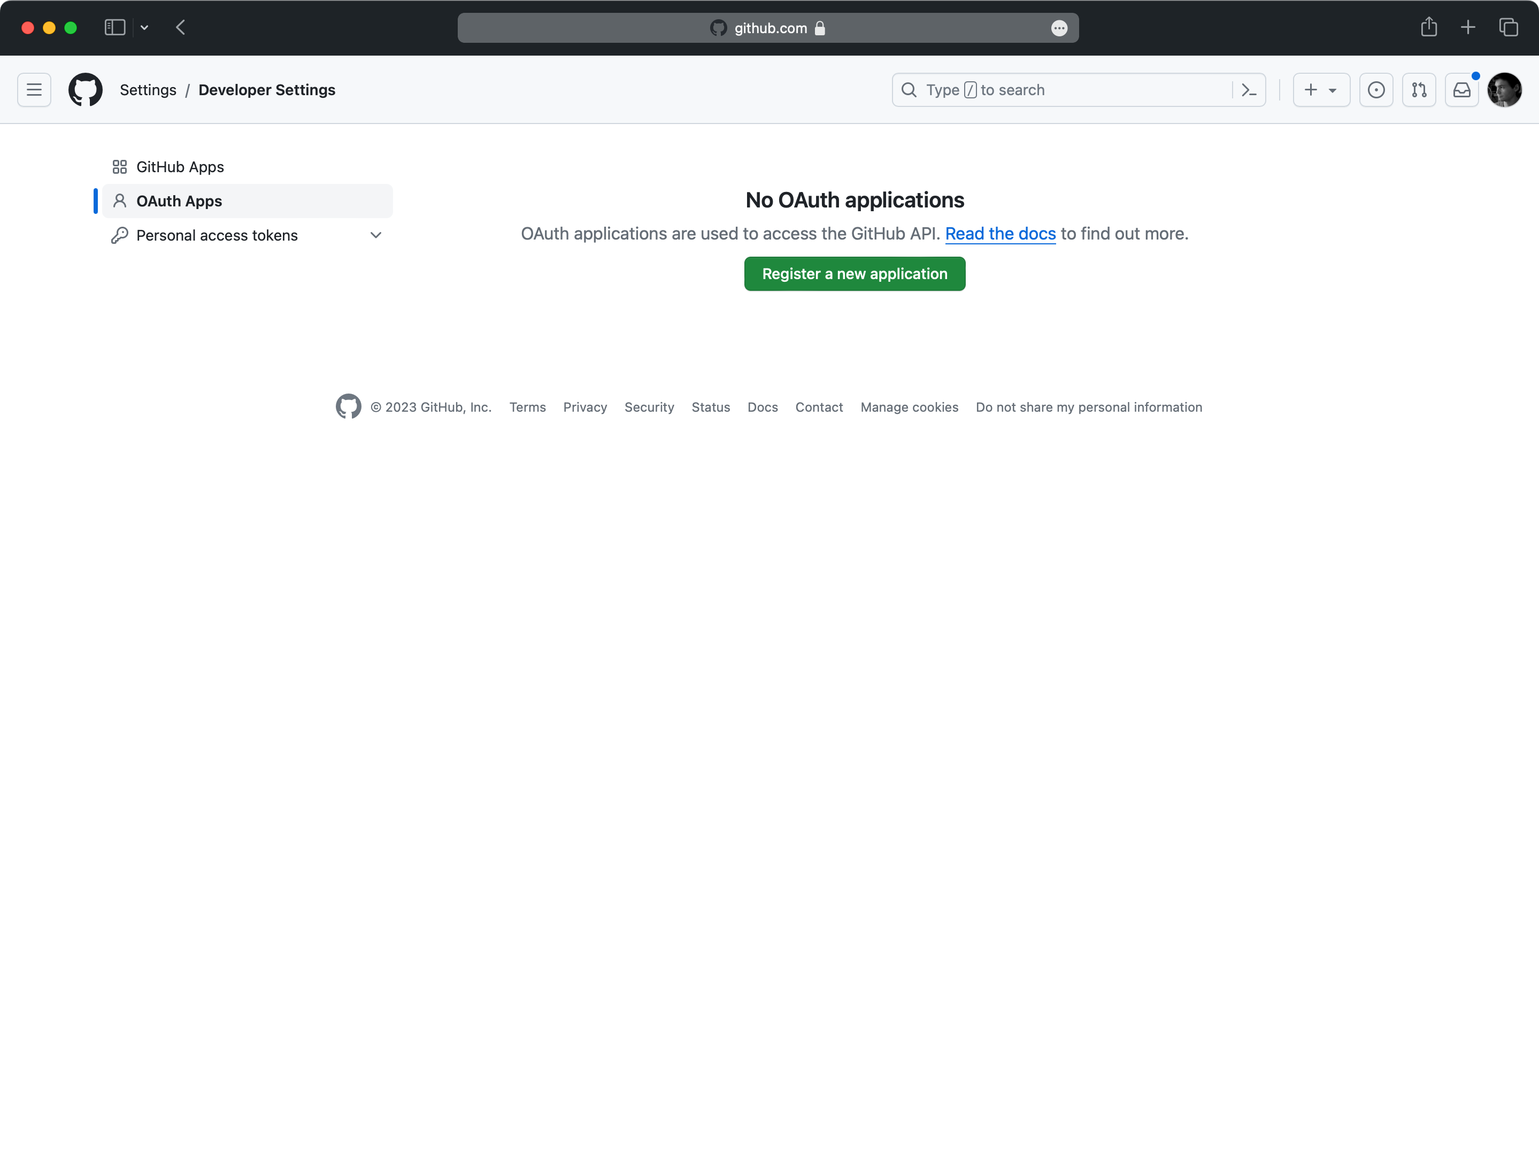Open the notifications inbox icon
This screenshot has height=1156, width=1539.
coord(1462,90)
